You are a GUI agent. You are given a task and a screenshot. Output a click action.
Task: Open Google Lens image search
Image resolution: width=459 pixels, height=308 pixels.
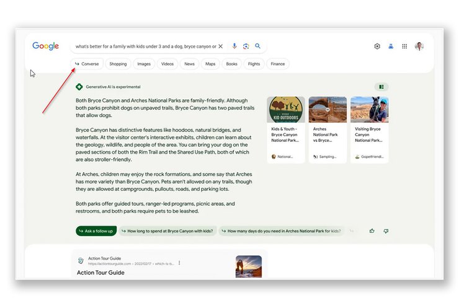246,46
